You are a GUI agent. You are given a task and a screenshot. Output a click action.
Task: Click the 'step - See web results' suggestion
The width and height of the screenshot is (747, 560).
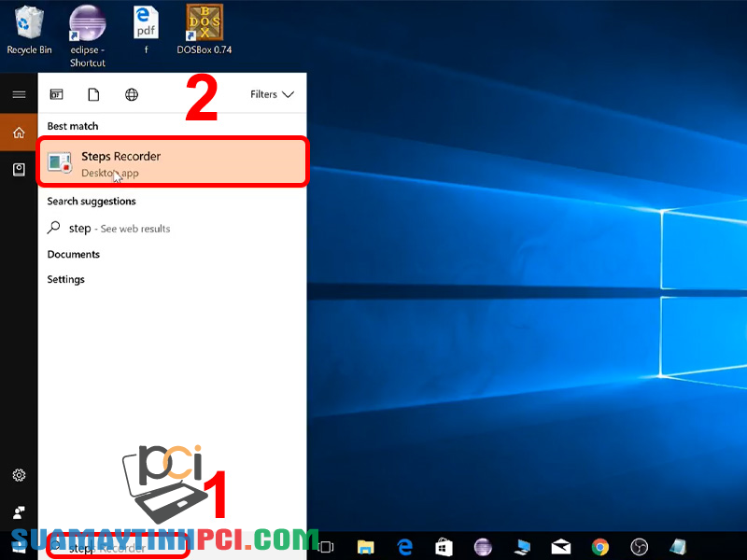tap(173, 229)
